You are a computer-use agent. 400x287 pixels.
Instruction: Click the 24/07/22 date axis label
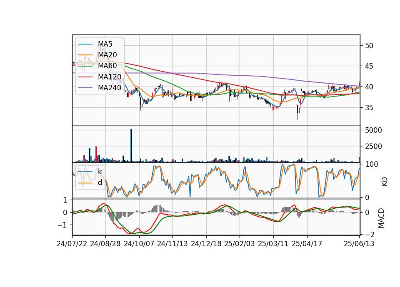pyautogui.click(x=72, y=244)
